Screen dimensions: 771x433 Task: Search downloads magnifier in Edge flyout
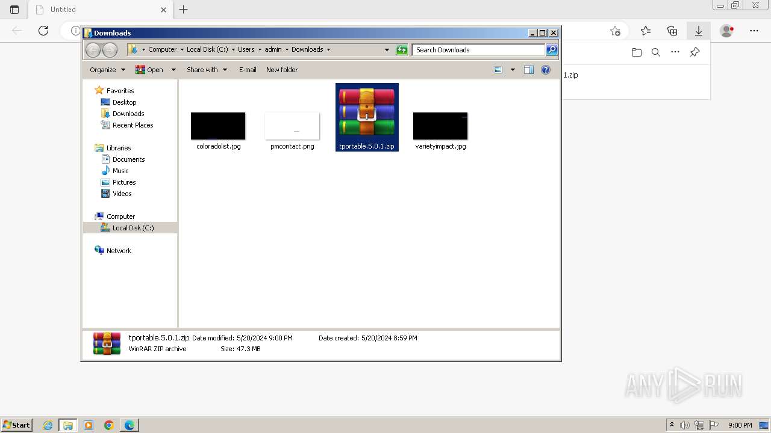656,52
